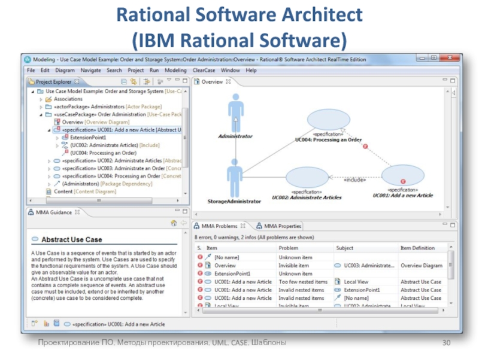This screenshot has width=479, height=359.
Task: Click the Overview diagram icon in the project tree
Action: [x=57, y=122]
